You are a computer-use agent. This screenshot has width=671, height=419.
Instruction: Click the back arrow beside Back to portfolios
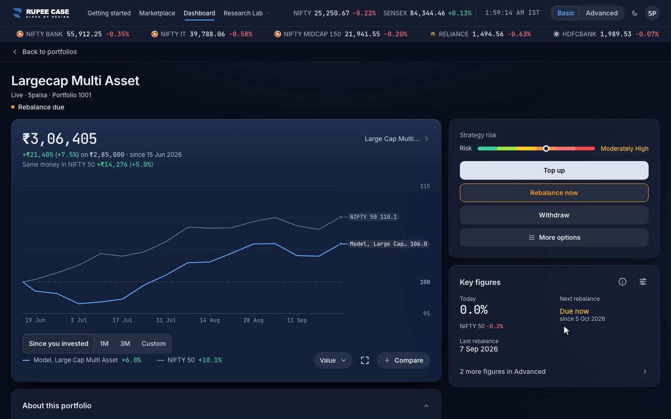[15, 52]
